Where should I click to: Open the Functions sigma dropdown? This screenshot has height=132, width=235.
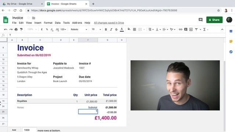[x=206, y=29]
